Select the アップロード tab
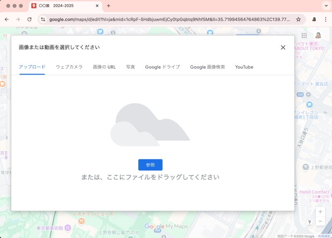Screen dimensions: 332x238 point(32,67)
